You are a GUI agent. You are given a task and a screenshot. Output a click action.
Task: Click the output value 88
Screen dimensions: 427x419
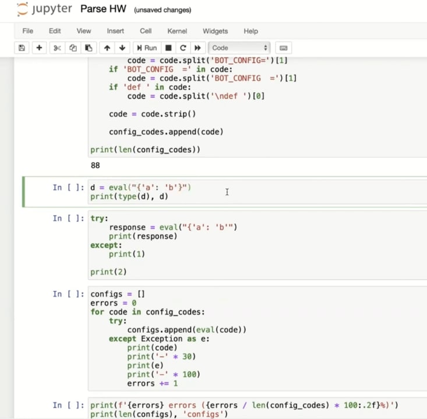(96, 166)
